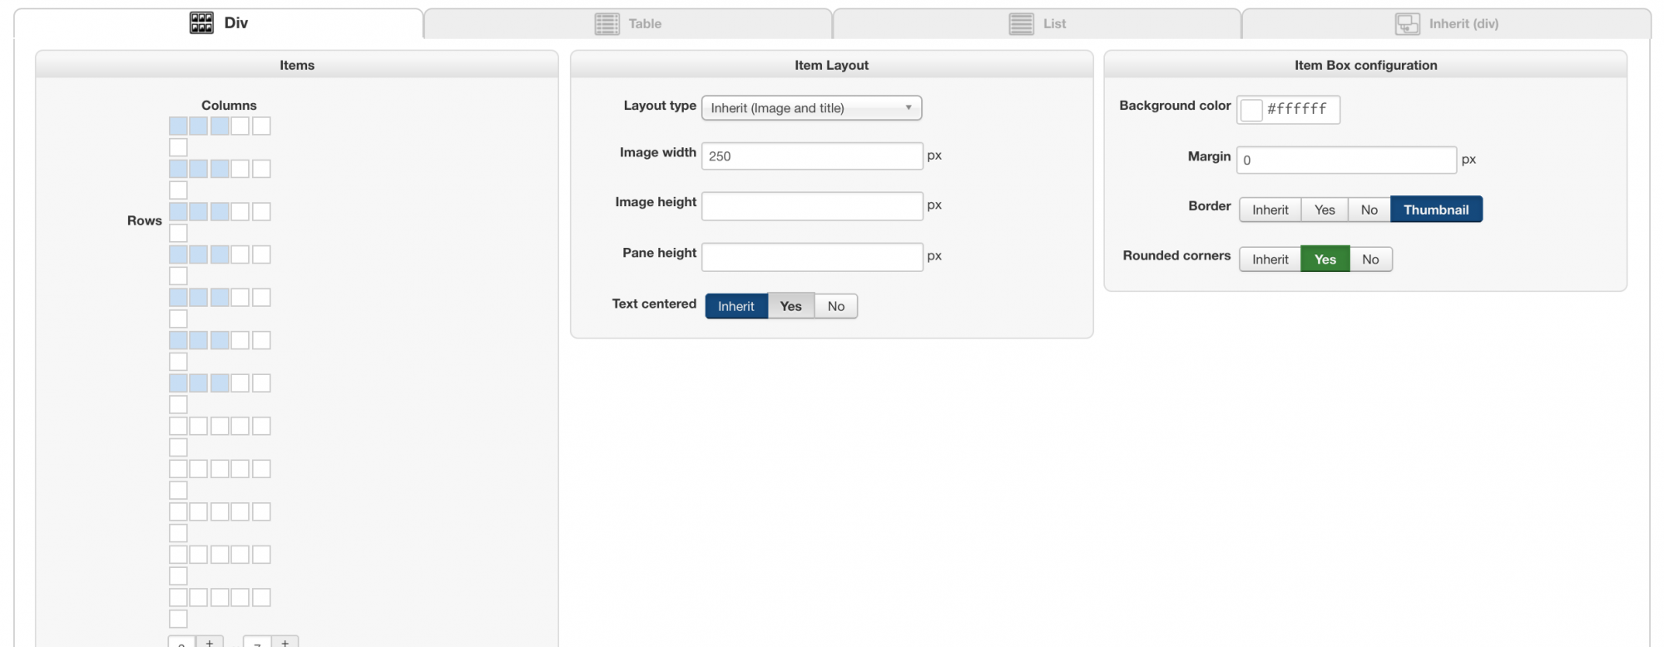Set Text centered to Inherit

tap(735, 306)
